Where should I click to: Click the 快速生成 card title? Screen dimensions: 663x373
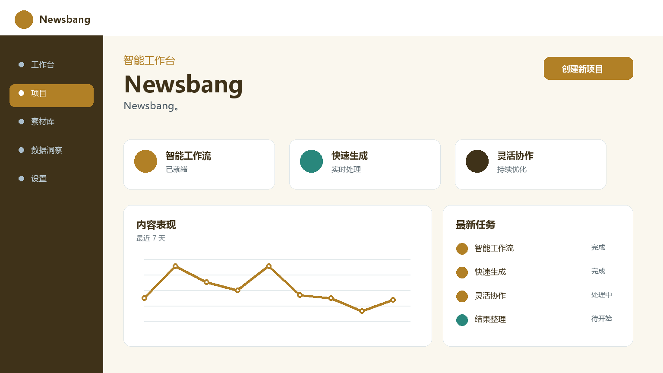(x=350, y=156)
